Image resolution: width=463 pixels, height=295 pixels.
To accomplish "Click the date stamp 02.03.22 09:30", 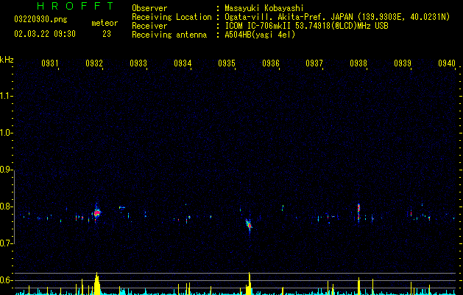I will click(x=45, y=34).
